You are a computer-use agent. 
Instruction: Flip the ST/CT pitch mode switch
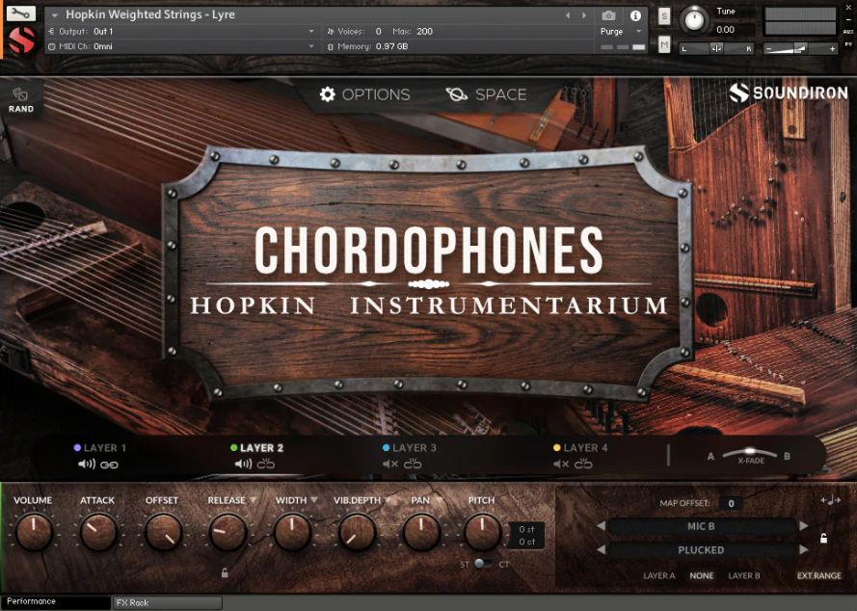point(482,564)
